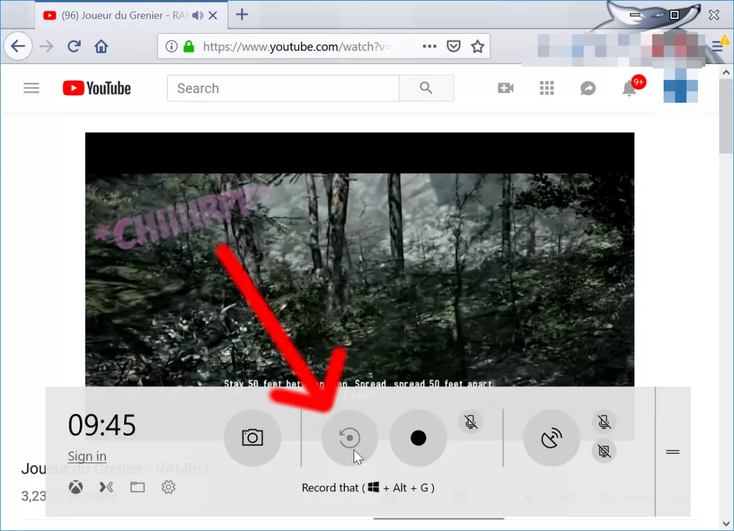Close the Joueur du Grenier tab

click(x=213, y=15)
